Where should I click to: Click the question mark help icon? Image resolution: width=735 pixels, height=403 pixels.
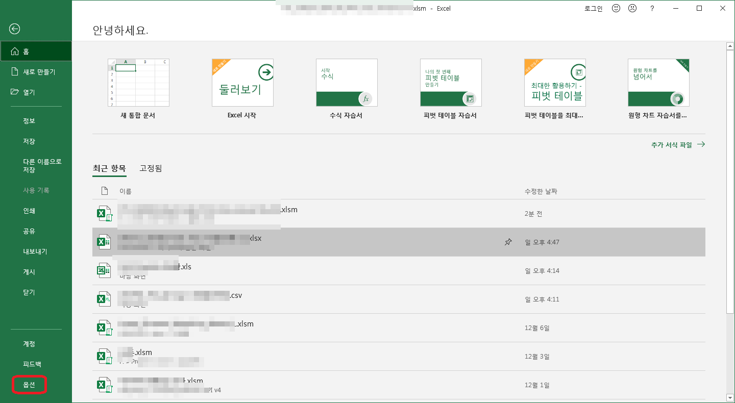point(652,9)
